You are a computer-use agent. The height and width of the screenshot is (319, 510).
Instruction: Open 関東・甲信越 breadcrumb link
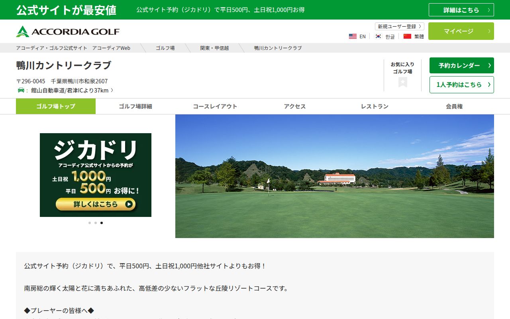(x=214, y=48)
